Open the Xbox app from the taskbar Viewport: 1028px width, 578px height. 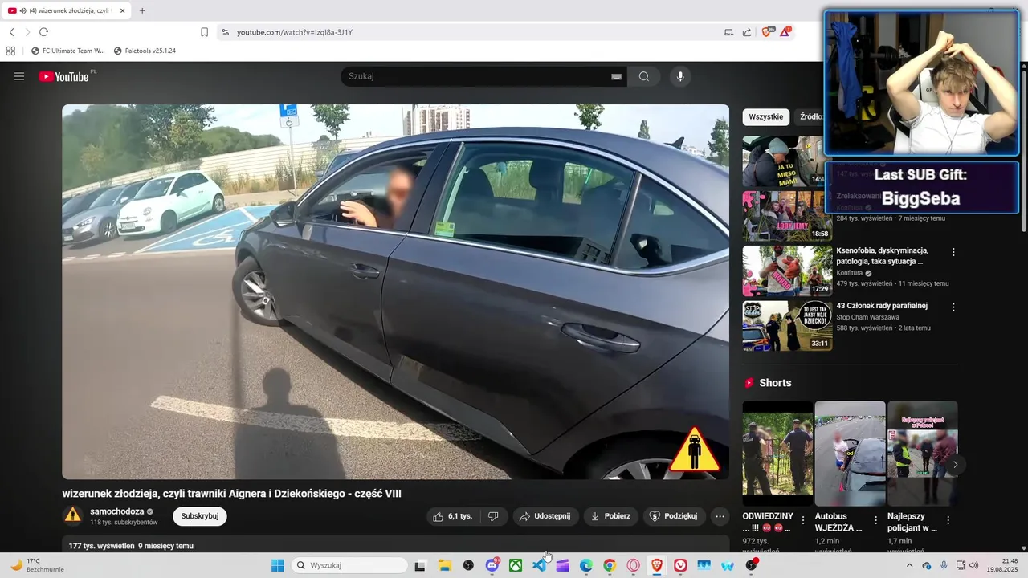pos(516,565)
